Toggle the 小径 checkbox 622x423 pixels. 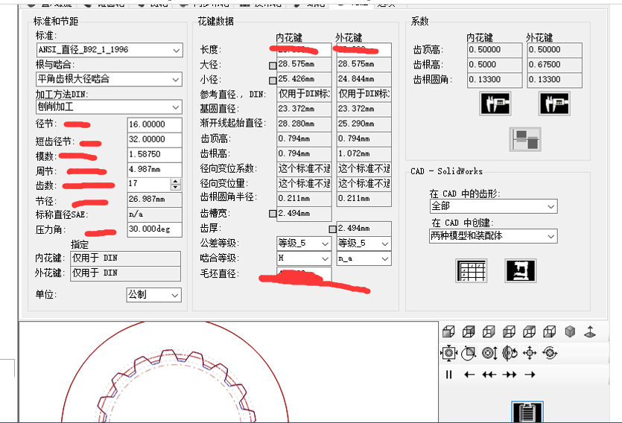point(273,80)
